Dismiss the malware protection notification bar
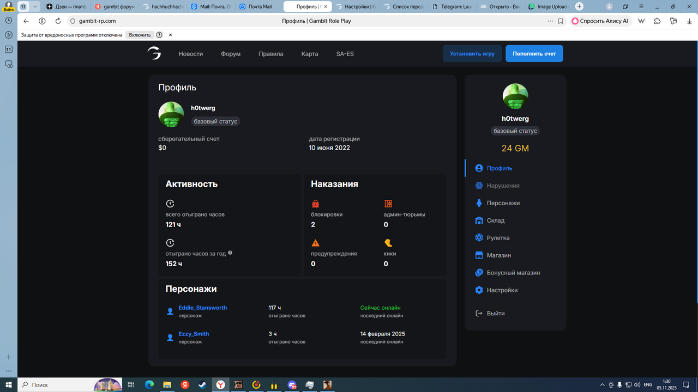This screenshot has height=392, width=698. click(170, 35)
